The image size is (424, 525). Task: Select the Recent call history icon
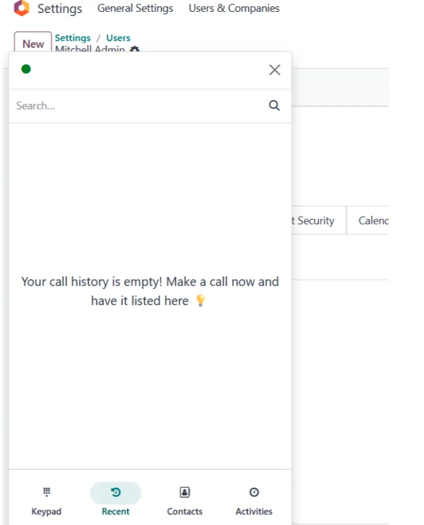tap(116, 492)
